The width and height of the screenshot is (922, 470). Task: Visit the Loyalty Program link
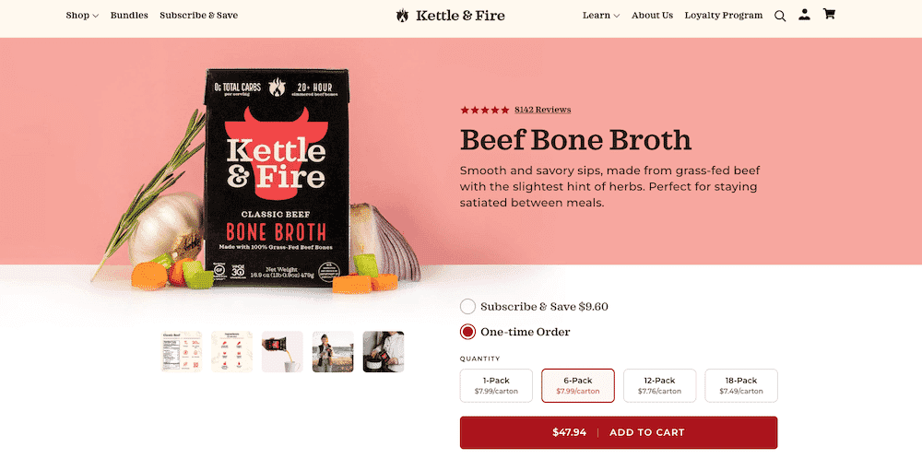[723, 16]
